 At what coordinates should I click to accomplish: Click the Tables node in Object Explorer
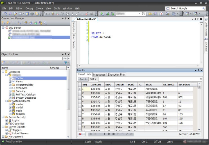pyautogui.click(x=19, y=78)
